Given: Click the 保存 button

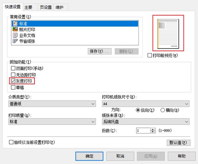Looking at the screenshot, I should click(100, 51).
